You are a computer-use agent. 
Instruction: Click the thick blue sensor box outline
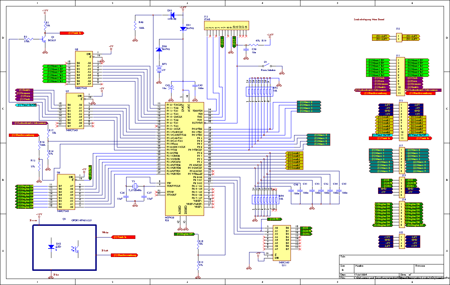pyautogui.click(x=65, y=247)
